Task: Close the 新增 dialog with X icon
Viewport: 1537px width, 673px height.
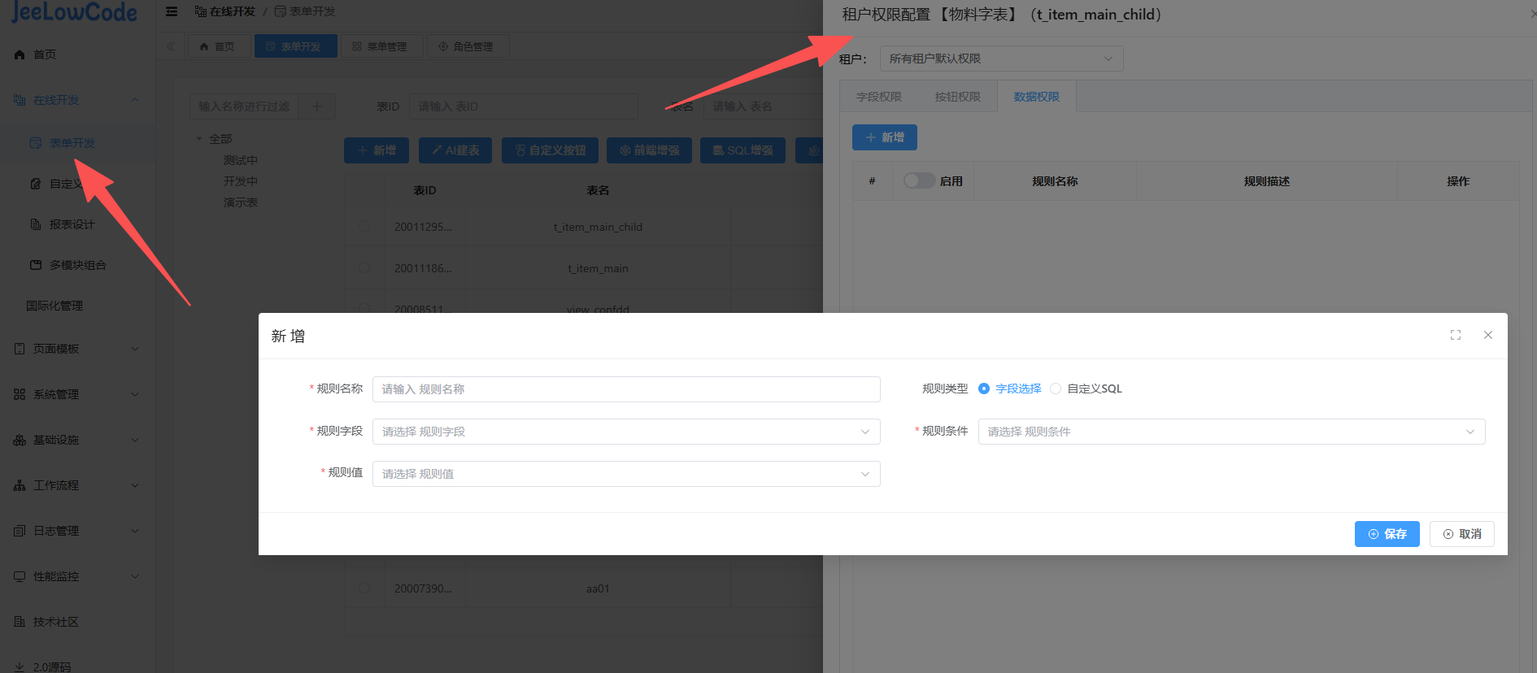Action: coord(1487,335)
